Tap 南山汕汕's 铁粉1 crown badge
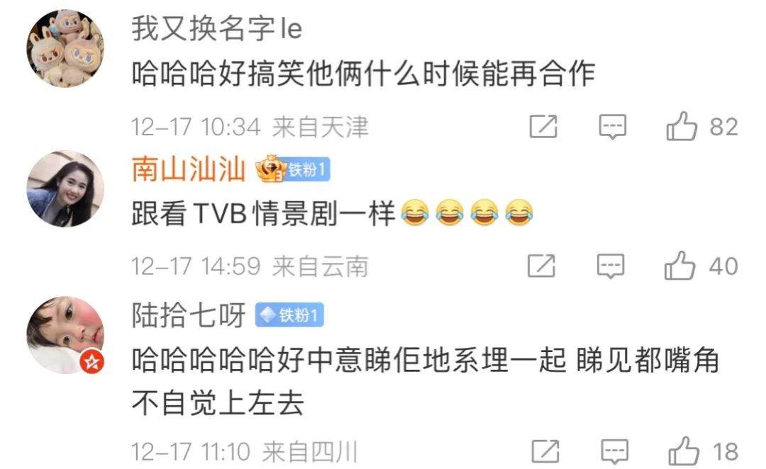 293,169
